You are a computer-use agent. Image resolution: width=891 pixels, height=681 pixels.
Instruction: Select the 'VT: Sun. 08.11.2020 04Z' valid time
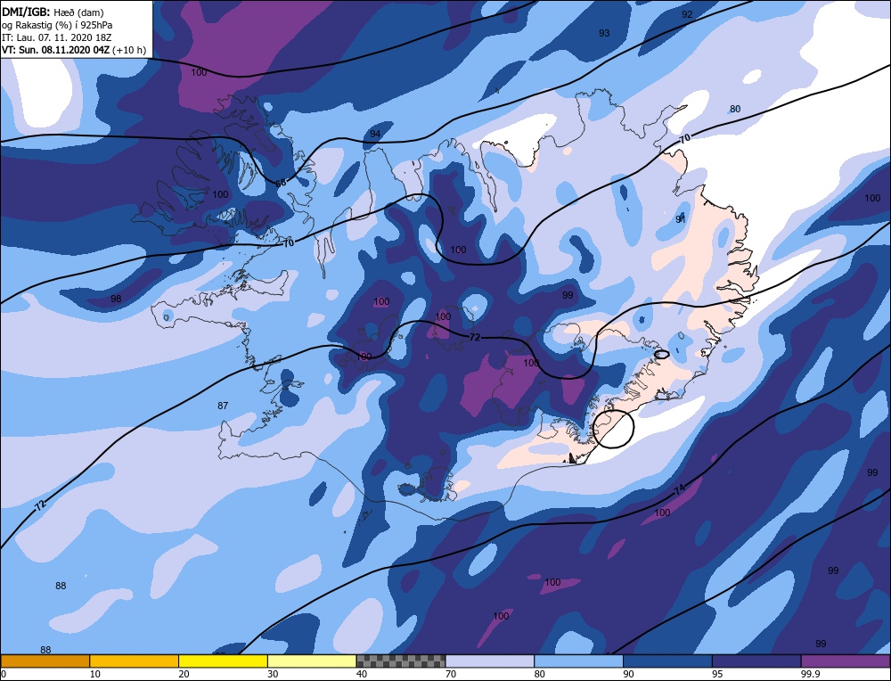point(55,50)
